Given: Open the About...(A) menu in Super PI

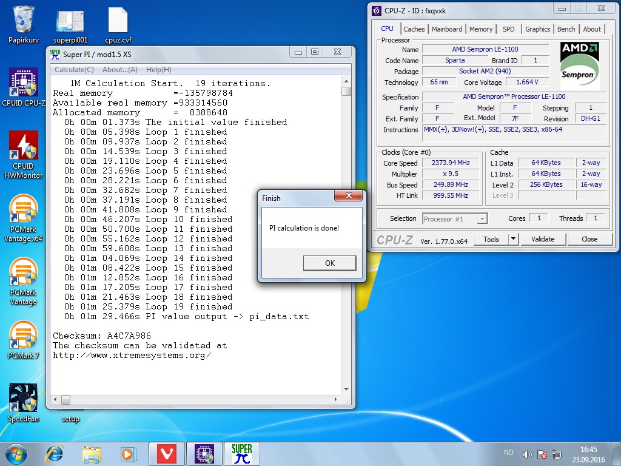Looking at the screenshot, I should (x=120, y=70).
